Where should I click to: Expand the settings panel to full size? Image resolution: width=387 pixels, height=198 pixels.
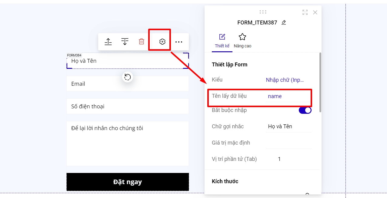pos(305,12)
